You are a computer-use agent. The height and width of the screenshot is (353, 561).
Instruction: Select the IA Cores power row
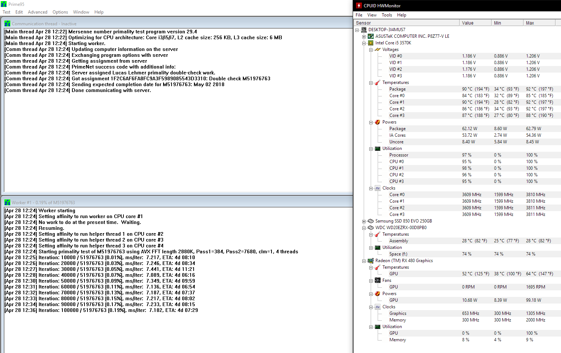point(474,135)
